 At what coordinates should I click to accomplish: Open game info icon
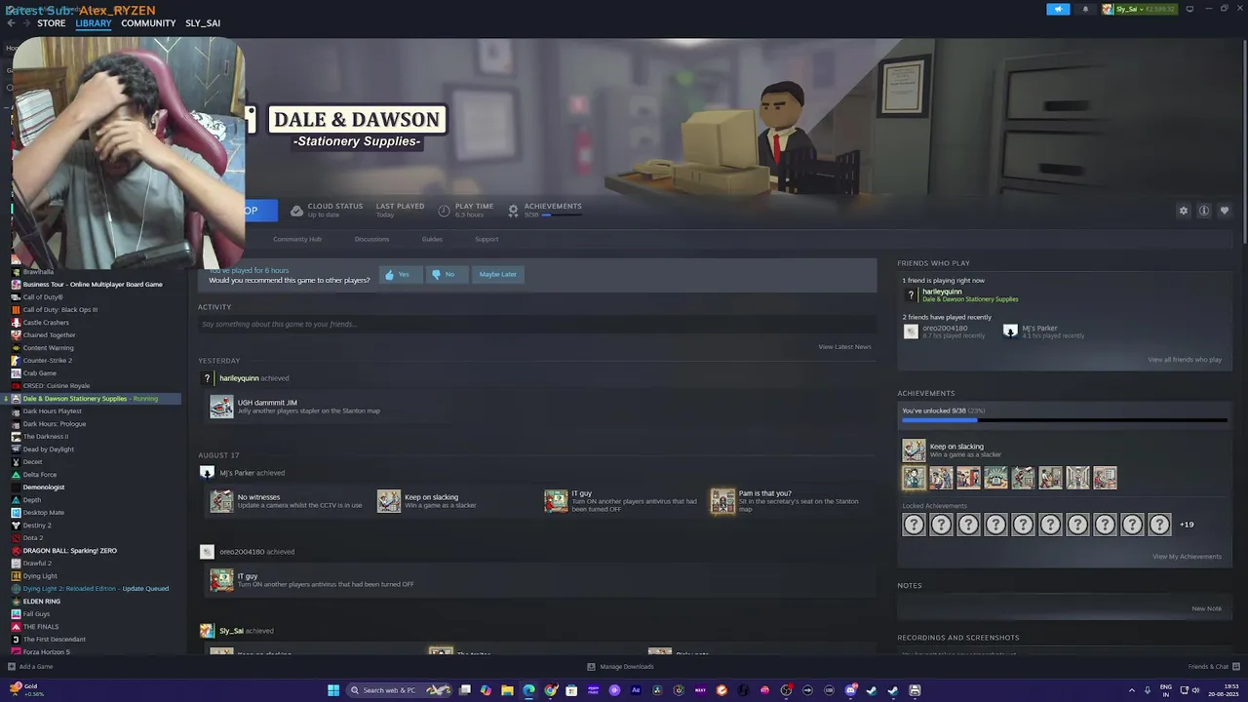coord(1204,211)
